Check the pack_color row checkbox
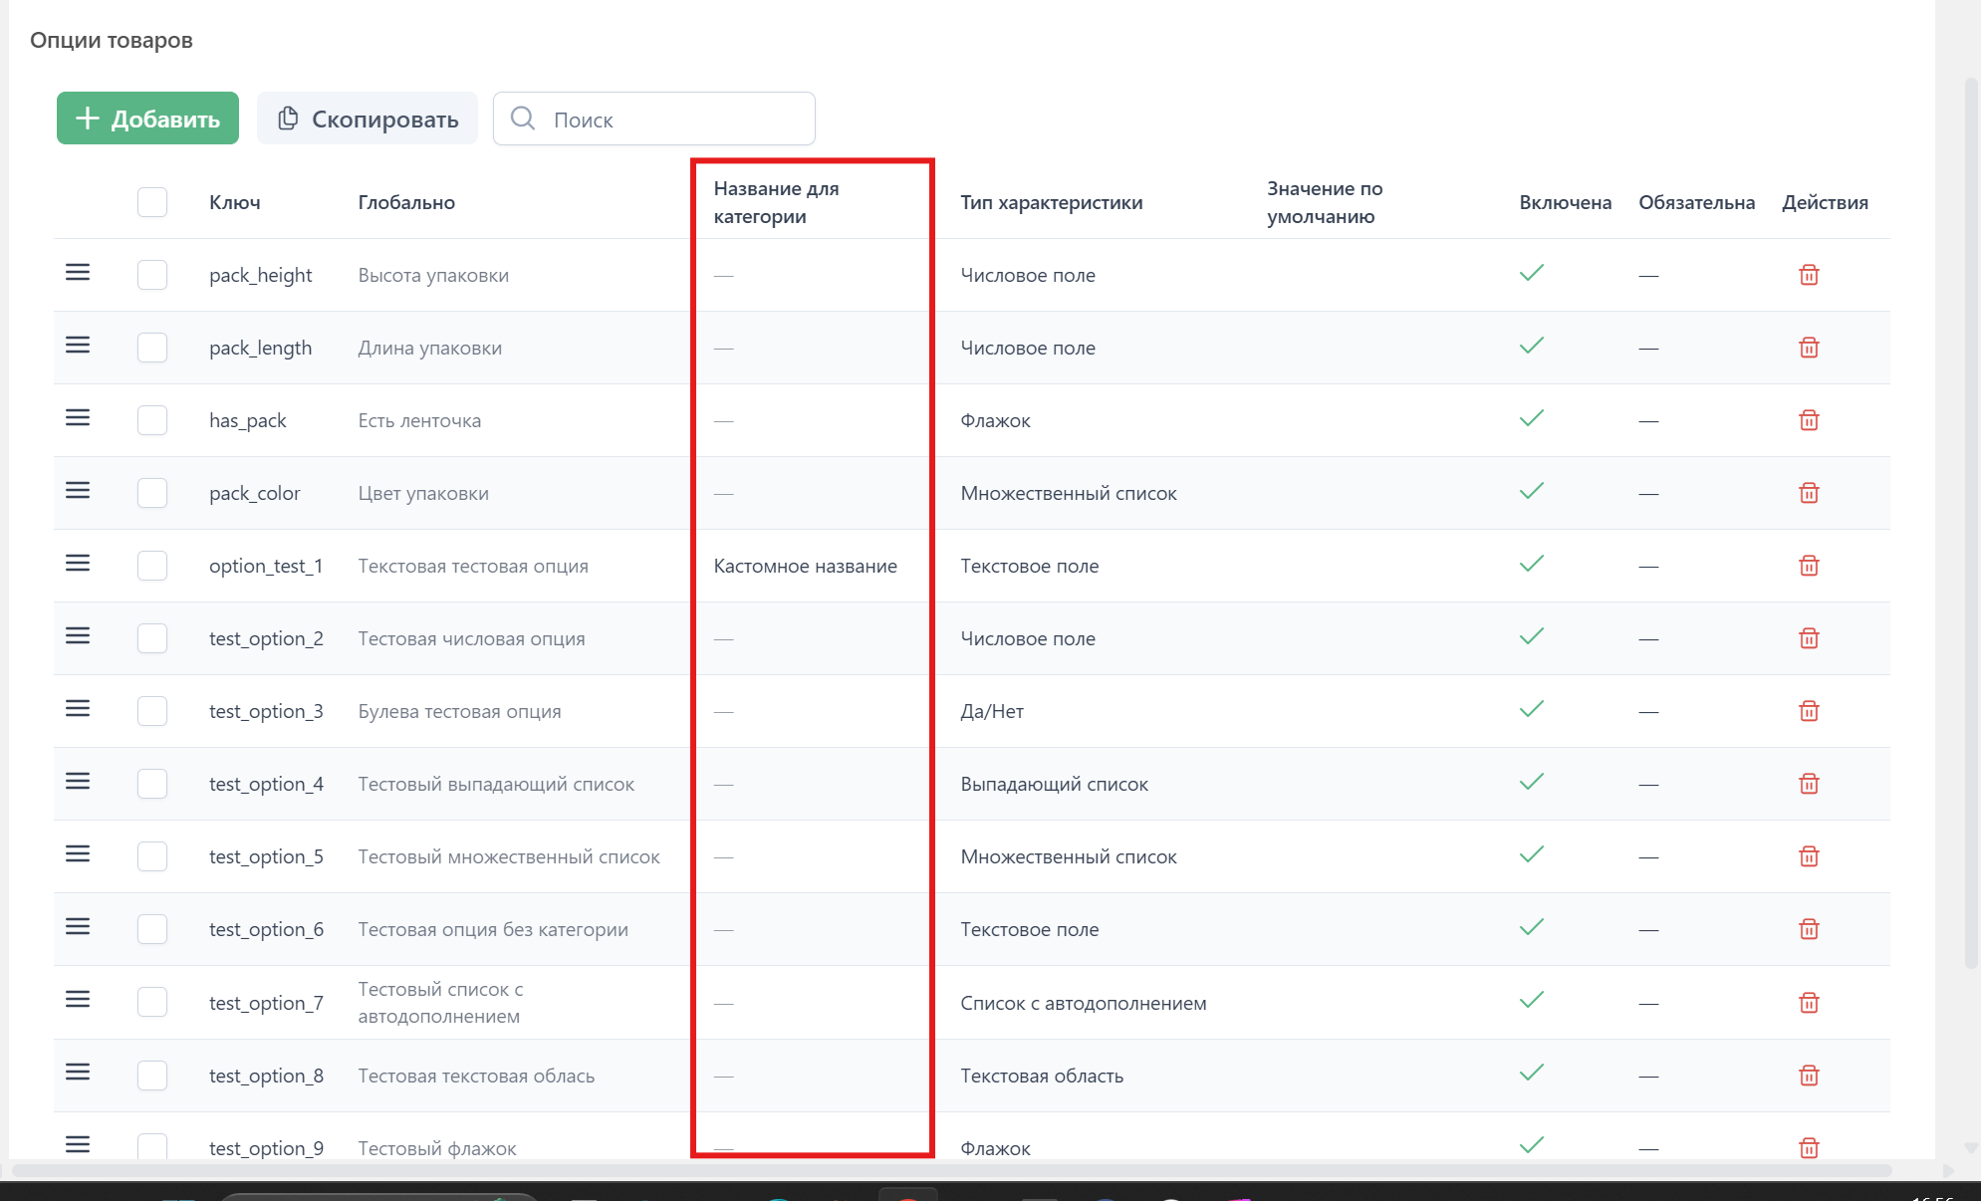 pyautogui.click(x=152, y=493)
